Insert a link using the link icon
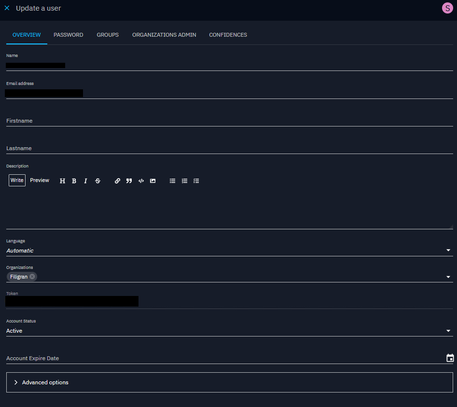The height and width of the screenshot is (407, 457). click(x=117, y=181)
